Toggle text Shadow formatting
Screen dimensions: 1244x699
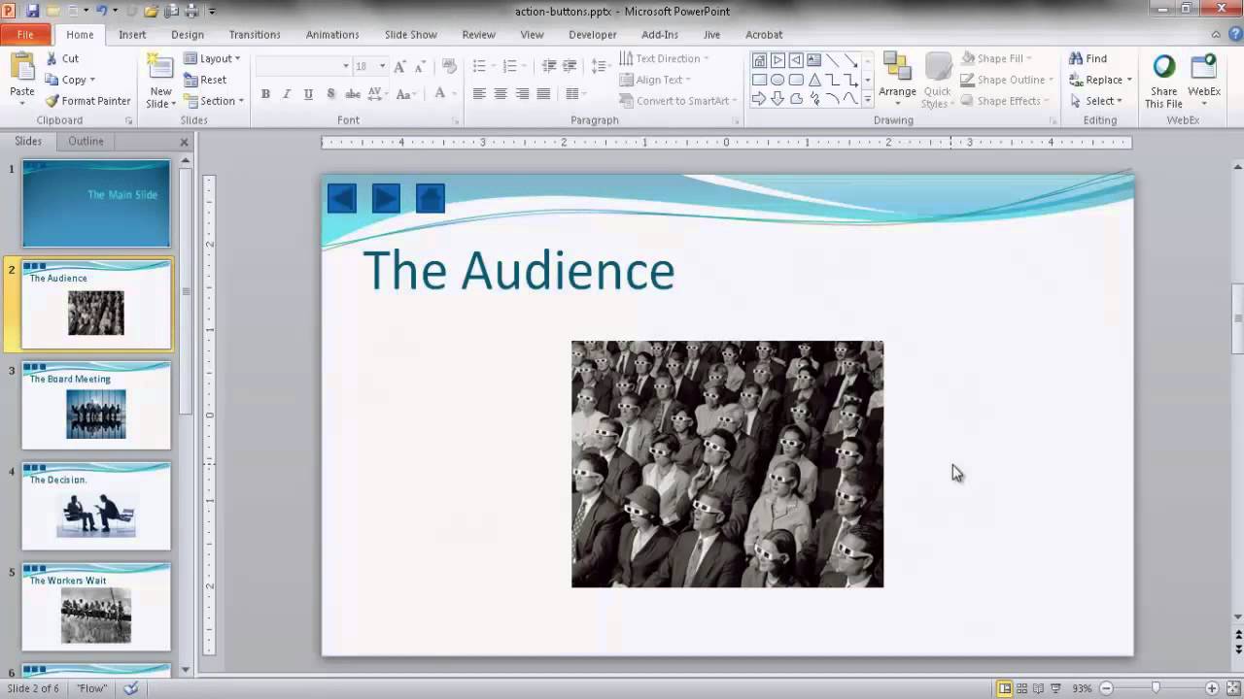330,94
